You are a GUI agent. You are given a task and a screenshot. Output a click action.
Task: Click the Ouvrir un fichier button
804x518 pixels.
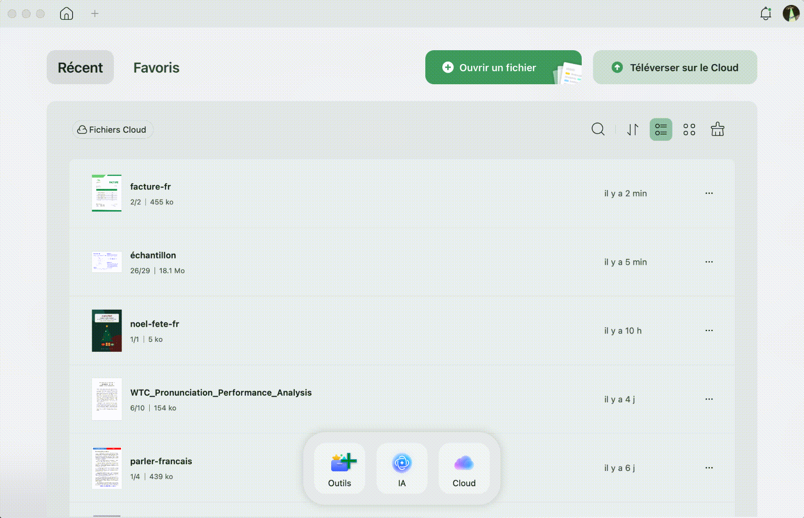pyautogui.click(x=503, y=67)
